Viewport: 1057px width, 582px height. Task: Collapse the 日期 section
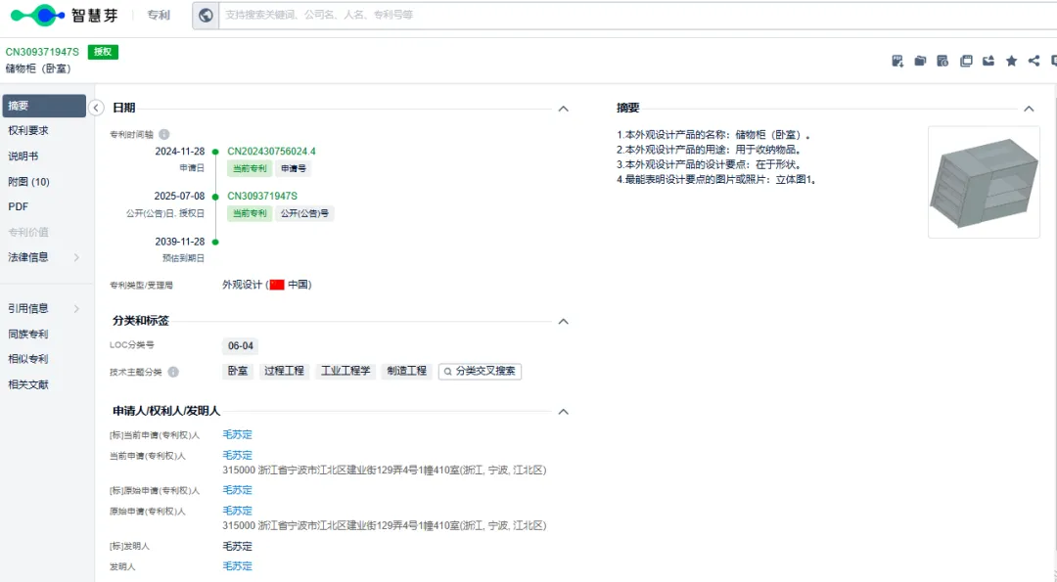coord(564,109)
